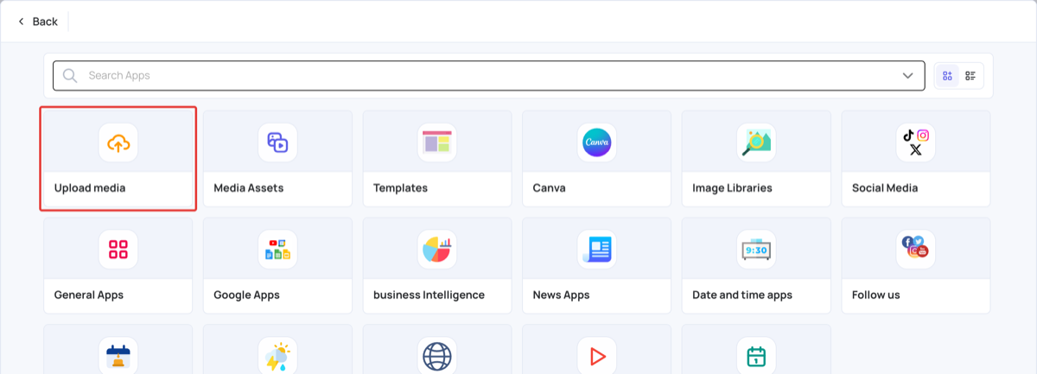
Task: Click the Google Apps label
Action: [246, 295]
